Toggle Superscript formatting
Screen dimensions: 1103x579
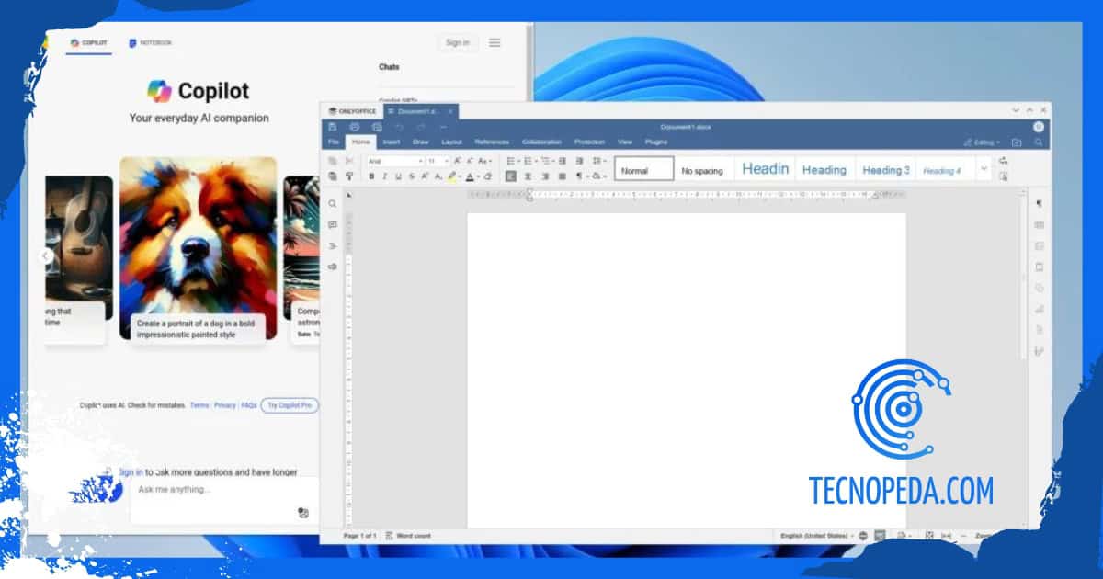(424, 176)
